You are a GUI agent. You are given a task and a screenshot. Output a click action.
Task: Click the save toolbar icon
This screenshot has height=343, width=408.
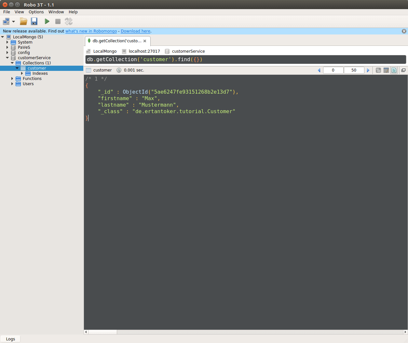coord(34,21)
